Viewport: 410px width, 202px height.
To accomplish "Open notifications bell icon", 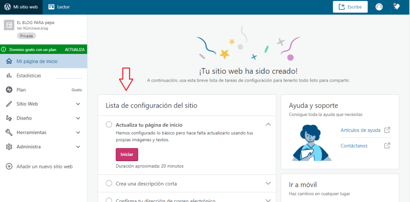I will coord(397,7).
